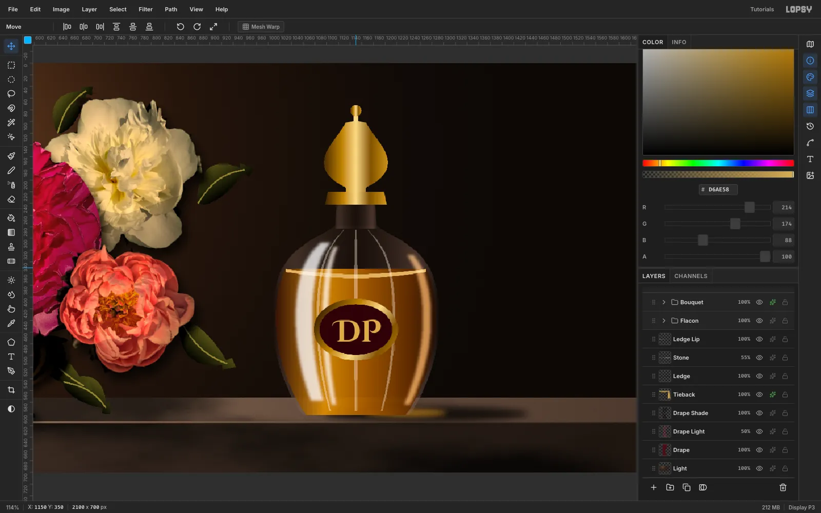Select the lasso tool
The height and width of the screenshot is (513, 821).
pyautogui.click(x=11, y=94)
